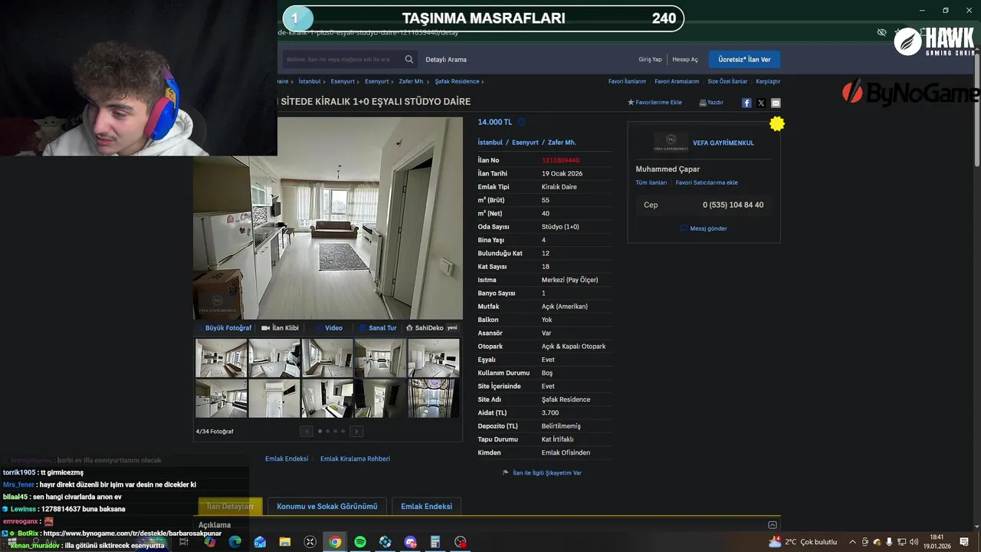
Task: Open SahiDeko home decoration feature
Action: [x=431, y=328]
